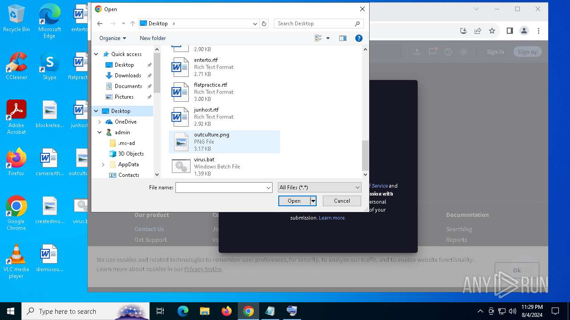Click the volume tray icon
570x320 pixels.
tap(513, 311)
